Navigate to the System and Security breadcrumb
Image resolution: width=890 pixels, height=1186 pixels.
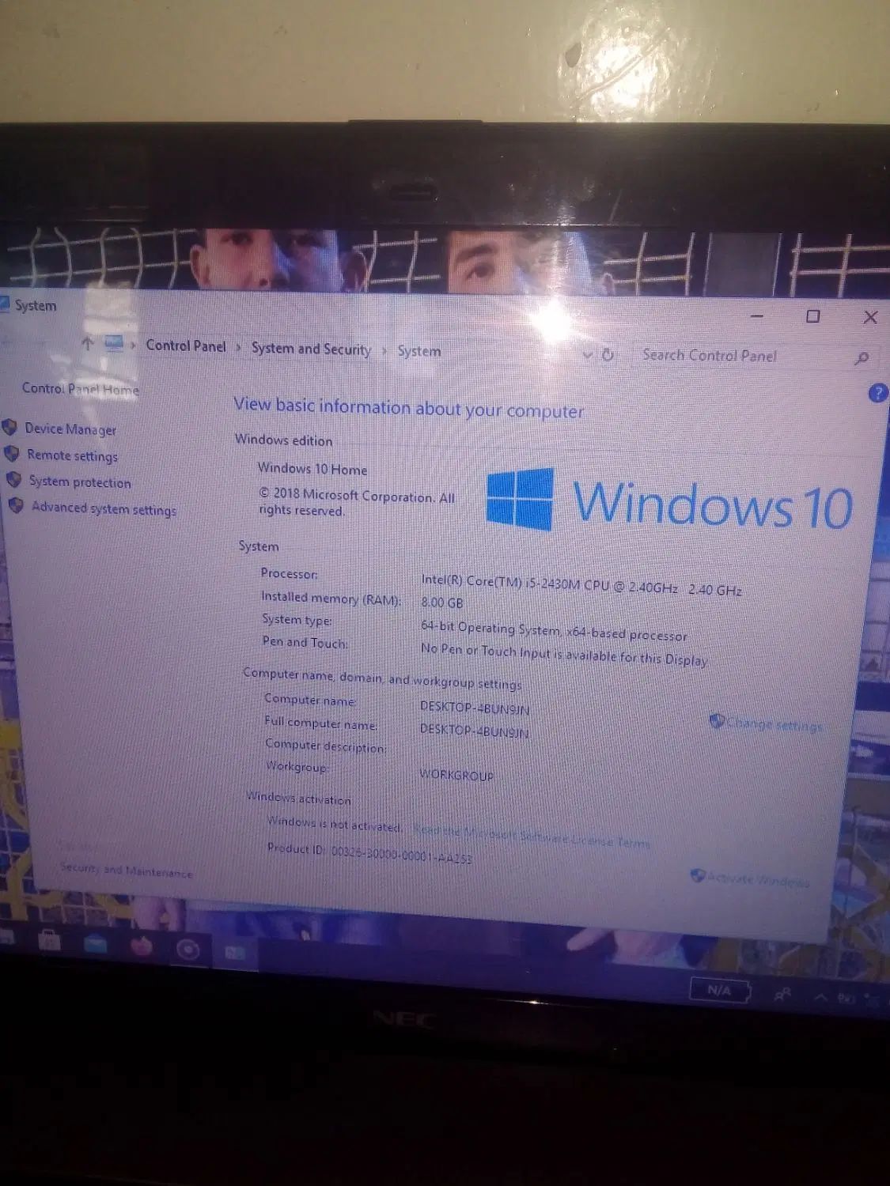click(311, 349)
